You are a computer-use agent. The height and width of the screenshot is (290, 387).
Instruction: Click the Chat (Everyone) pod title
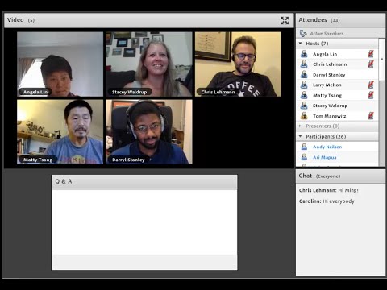[319, 176]
